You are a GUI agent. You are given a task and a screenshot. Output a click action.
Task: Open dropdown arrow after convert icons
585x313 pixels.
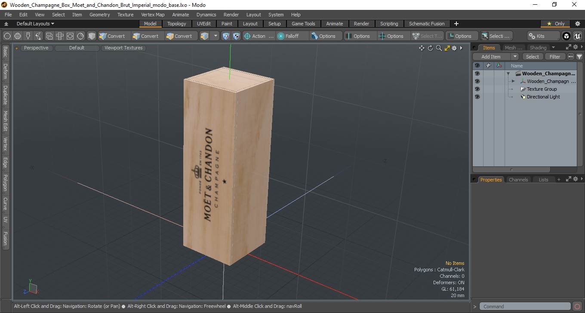(216, 36)
